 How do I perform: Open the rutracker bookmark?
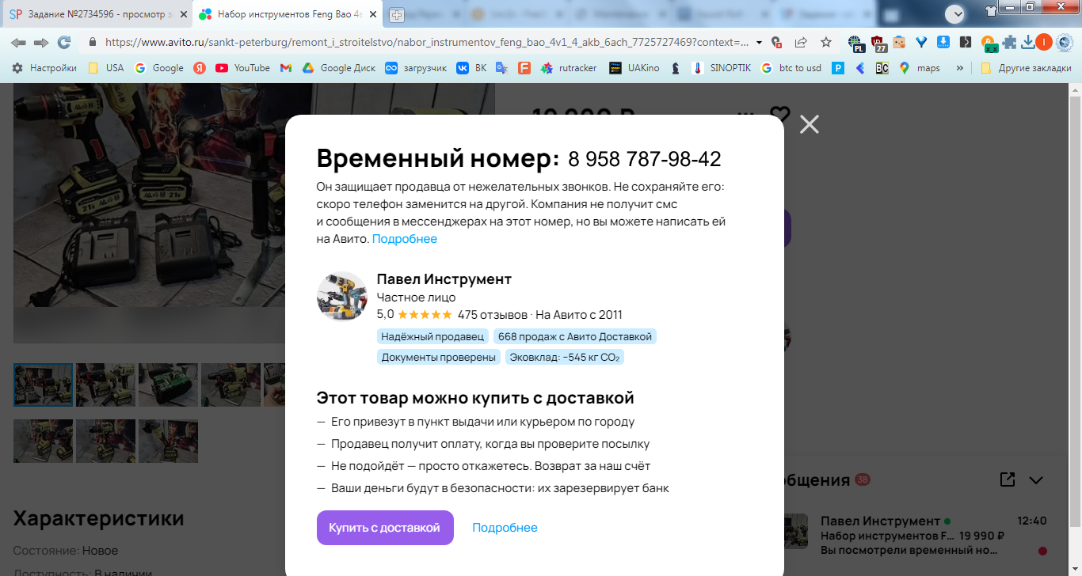tap(569, 68)
